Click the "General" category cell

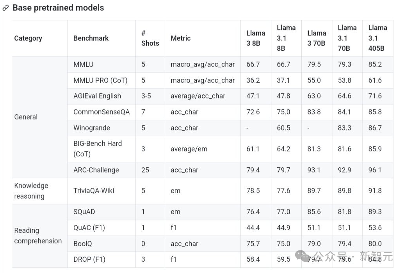(26, 117)
